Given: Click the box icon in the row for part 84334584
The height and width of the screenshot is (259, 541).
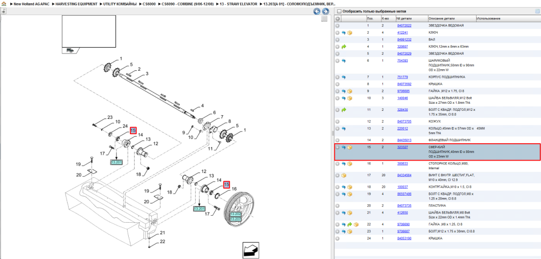Looking at the screenshot, I should pos(344,175).
